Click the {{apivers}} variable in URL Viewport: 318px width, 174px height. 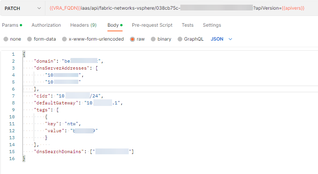(293, 8)
